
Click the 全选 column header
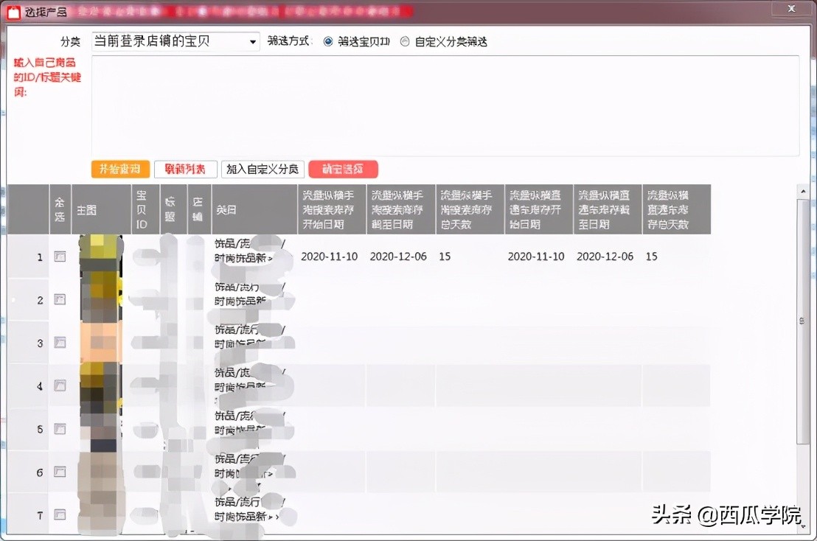[60, 209]
